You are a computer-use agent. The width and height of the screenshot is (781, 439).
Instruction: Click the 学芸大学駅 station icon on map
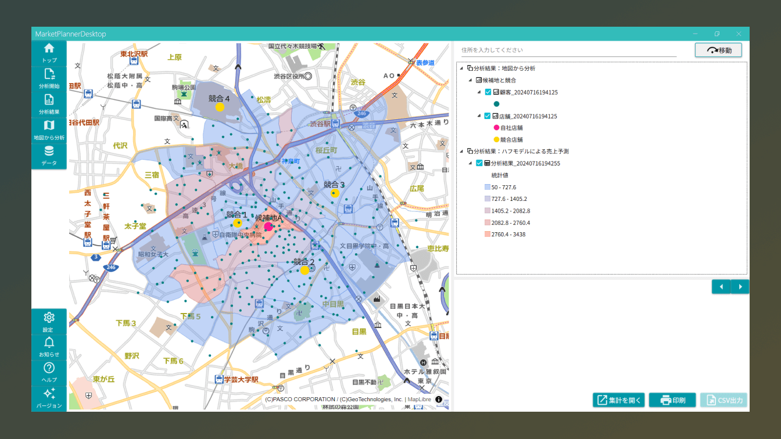(219, 379)
